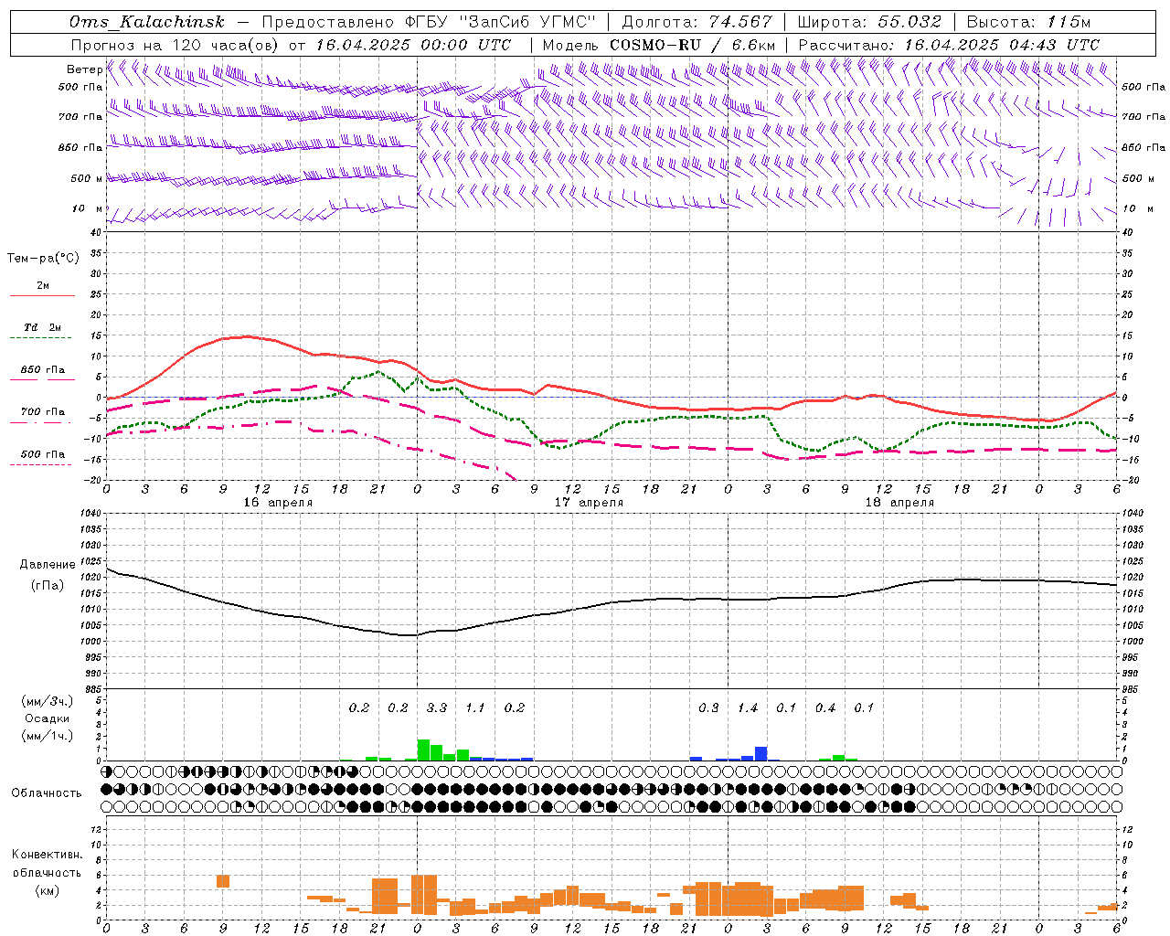Click the left 500 м wind level label

[87, 178]
